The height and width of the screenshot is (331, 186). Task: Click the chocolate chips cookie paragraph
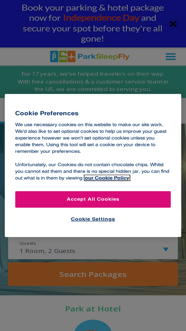(x=92, y=171)
